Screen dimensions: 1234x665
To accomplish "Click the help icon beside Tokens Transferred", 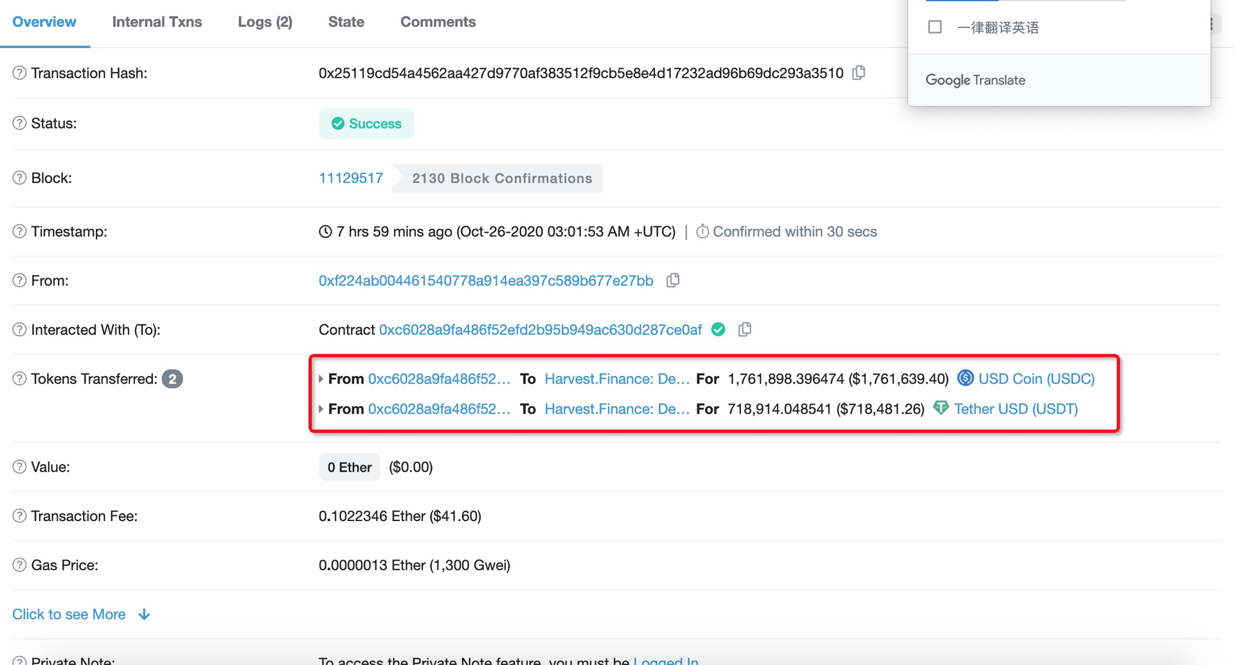I will pyautogui.click(x=19, y=379).
